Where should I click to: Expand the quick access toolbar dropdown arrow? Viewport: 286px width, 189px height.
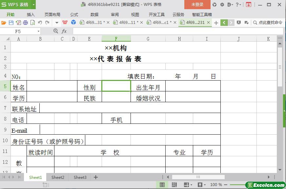(57, 23)
